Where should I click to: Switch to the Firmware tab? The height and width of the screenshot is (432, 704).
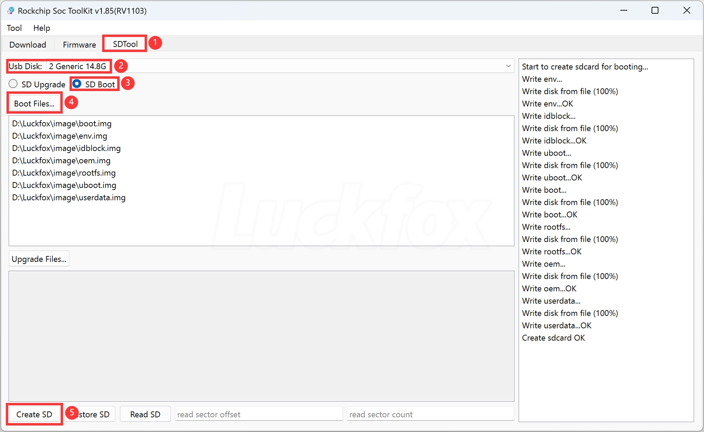(x=79, y=45)
